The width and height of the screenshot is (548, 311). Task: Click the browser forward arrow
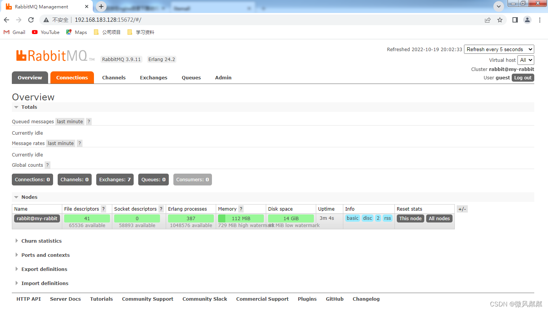19,20
